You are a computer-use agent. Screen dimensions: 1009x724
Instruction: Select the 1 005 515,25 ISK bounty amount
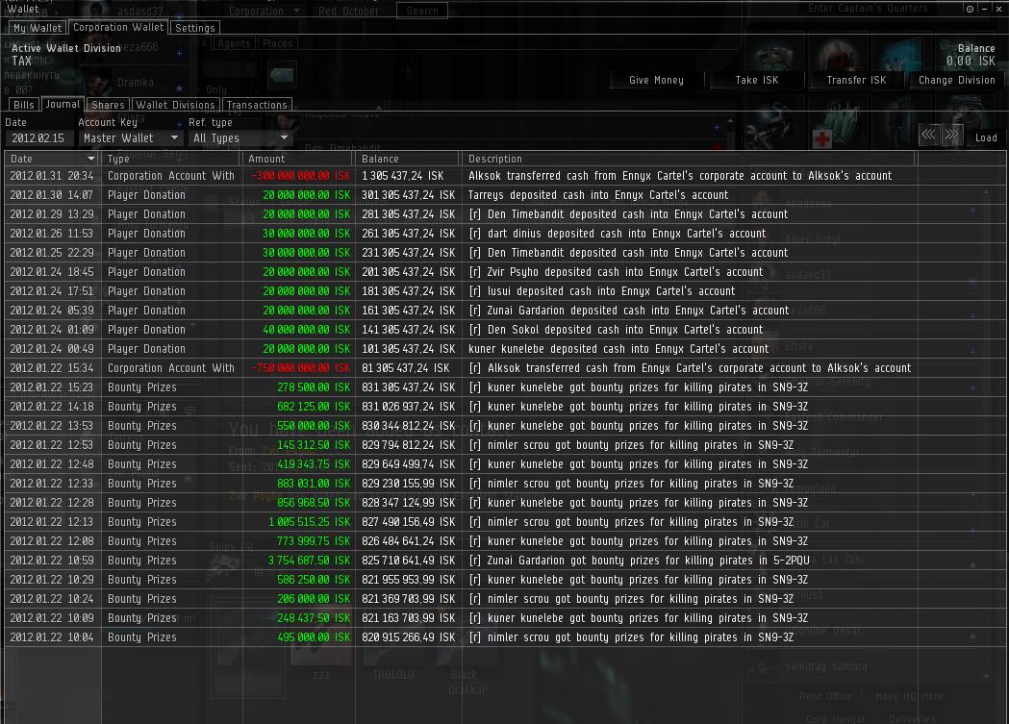[310, 523]
